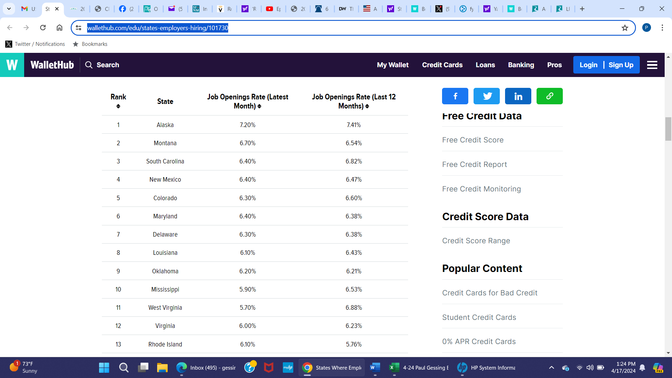Click the Login button
672x378 pixels.
(x=588, y=65)
